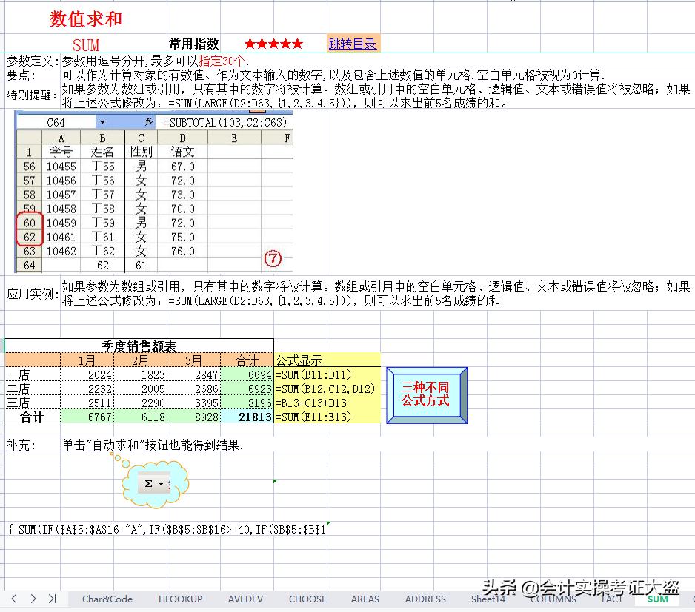Click one of the red star rating icons
Screen dimensions: 695x612
tap(252, 43)
